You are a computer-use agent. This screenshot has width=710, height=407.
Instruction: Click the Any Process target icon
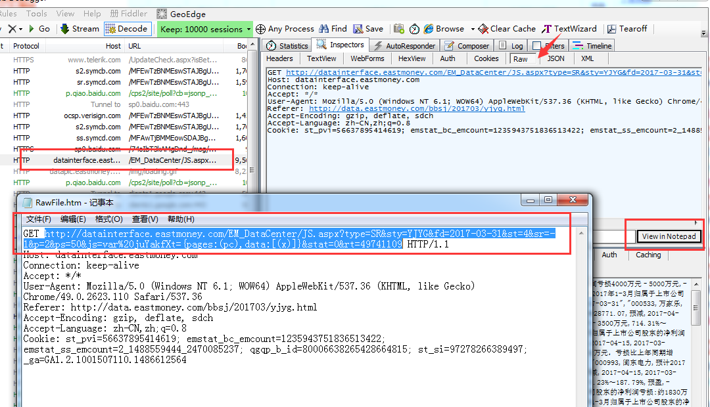[x=260, y=30]
